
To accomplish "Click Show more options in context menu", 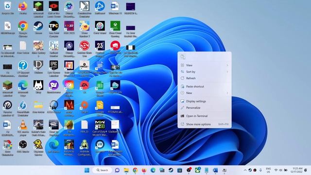I will (204, 124).
